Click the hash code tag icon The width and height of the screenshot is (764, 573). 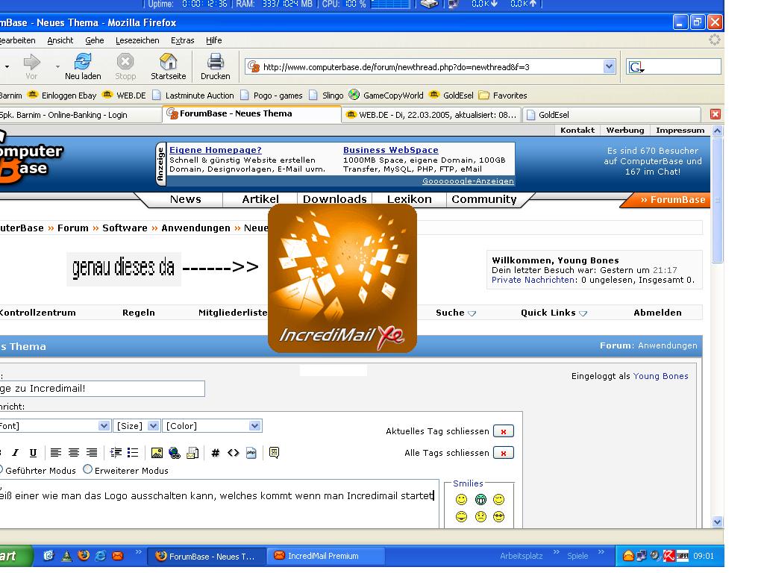pos(216,453)
